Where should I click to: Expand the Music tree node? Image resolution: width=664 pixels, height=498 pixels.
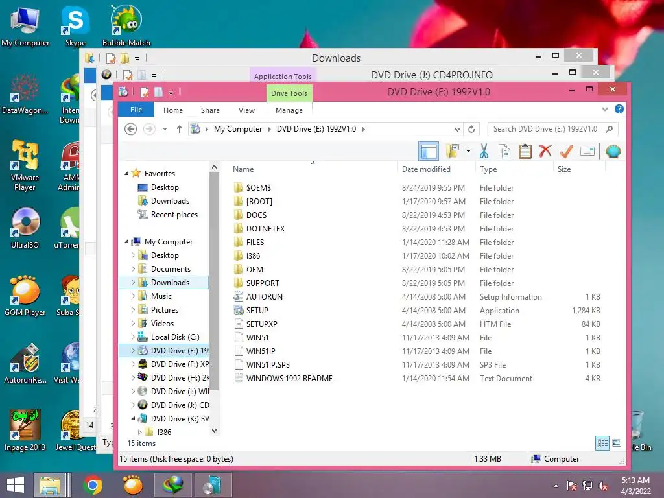pos(133,296)
